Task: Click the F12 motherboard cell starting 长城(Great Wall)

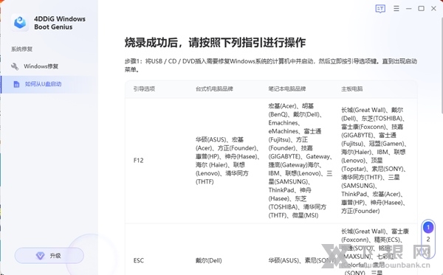Action: [374, 161]
